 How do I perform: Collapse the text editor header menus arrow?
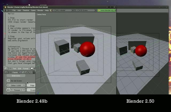(x=10, y=69)
